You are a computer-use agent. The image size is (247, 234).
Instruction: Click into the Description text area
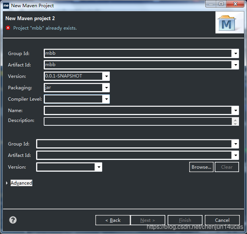coord(138,121)
